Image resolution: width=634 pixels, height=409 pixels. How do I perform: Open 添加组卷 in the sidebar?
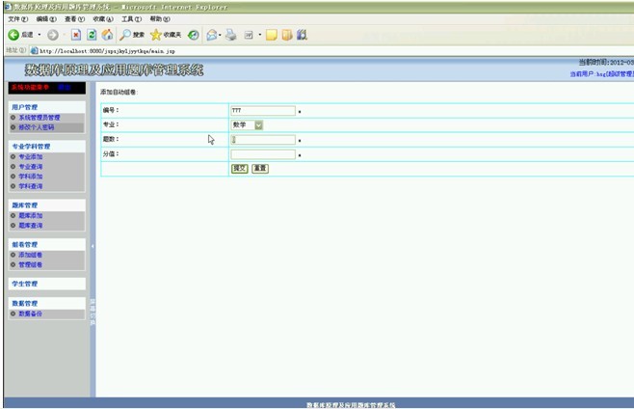[x=30, y=255]
